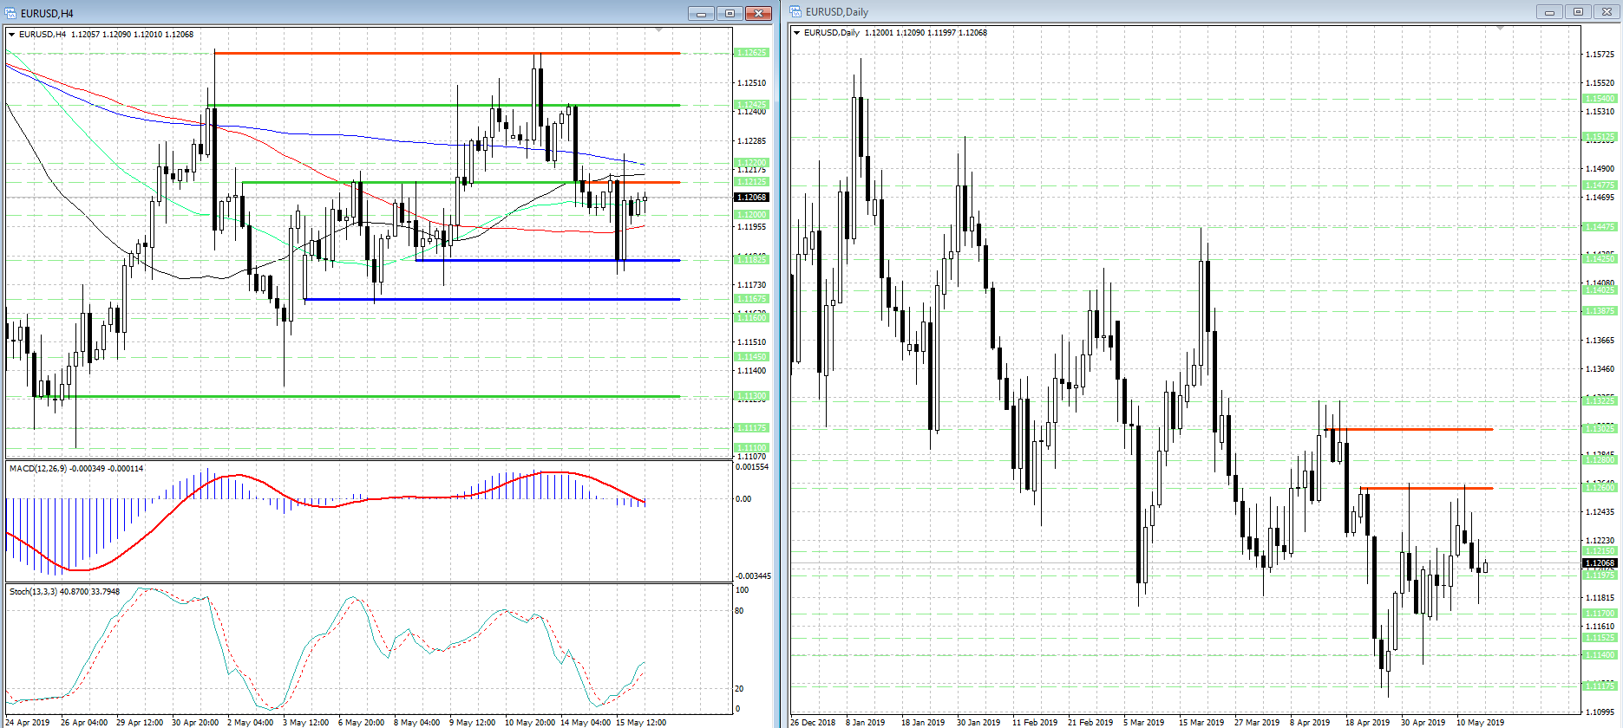This screenshot has width=1623, height=728.
Task: Select the green horizontal line at 1.12425
Action: click(443, 106)
